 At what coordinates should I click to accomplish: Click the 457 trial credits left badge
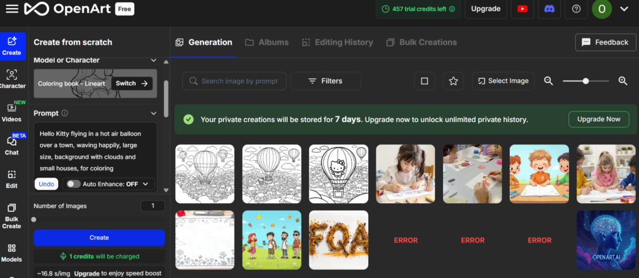418,9
